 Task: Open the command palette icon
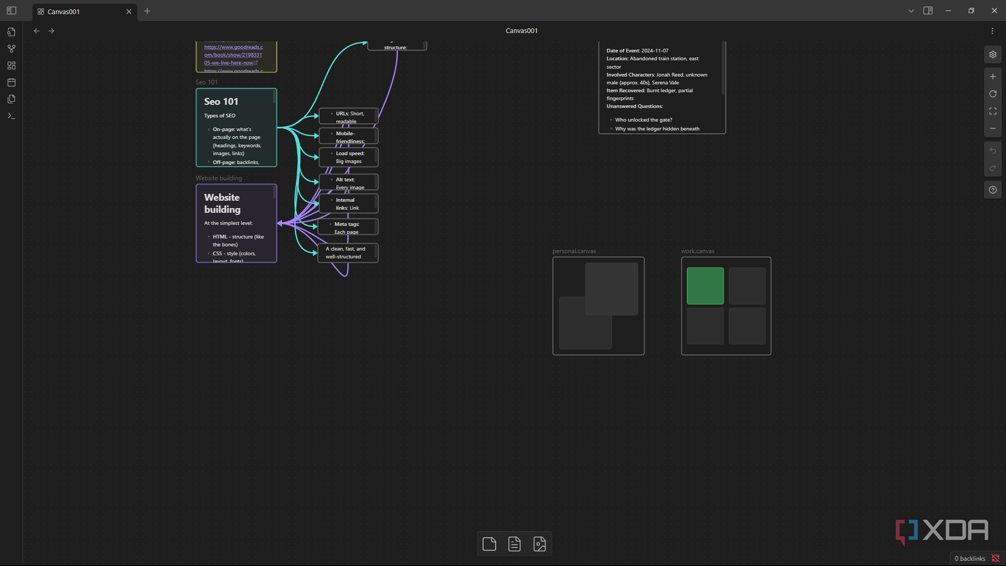[12, 116]
